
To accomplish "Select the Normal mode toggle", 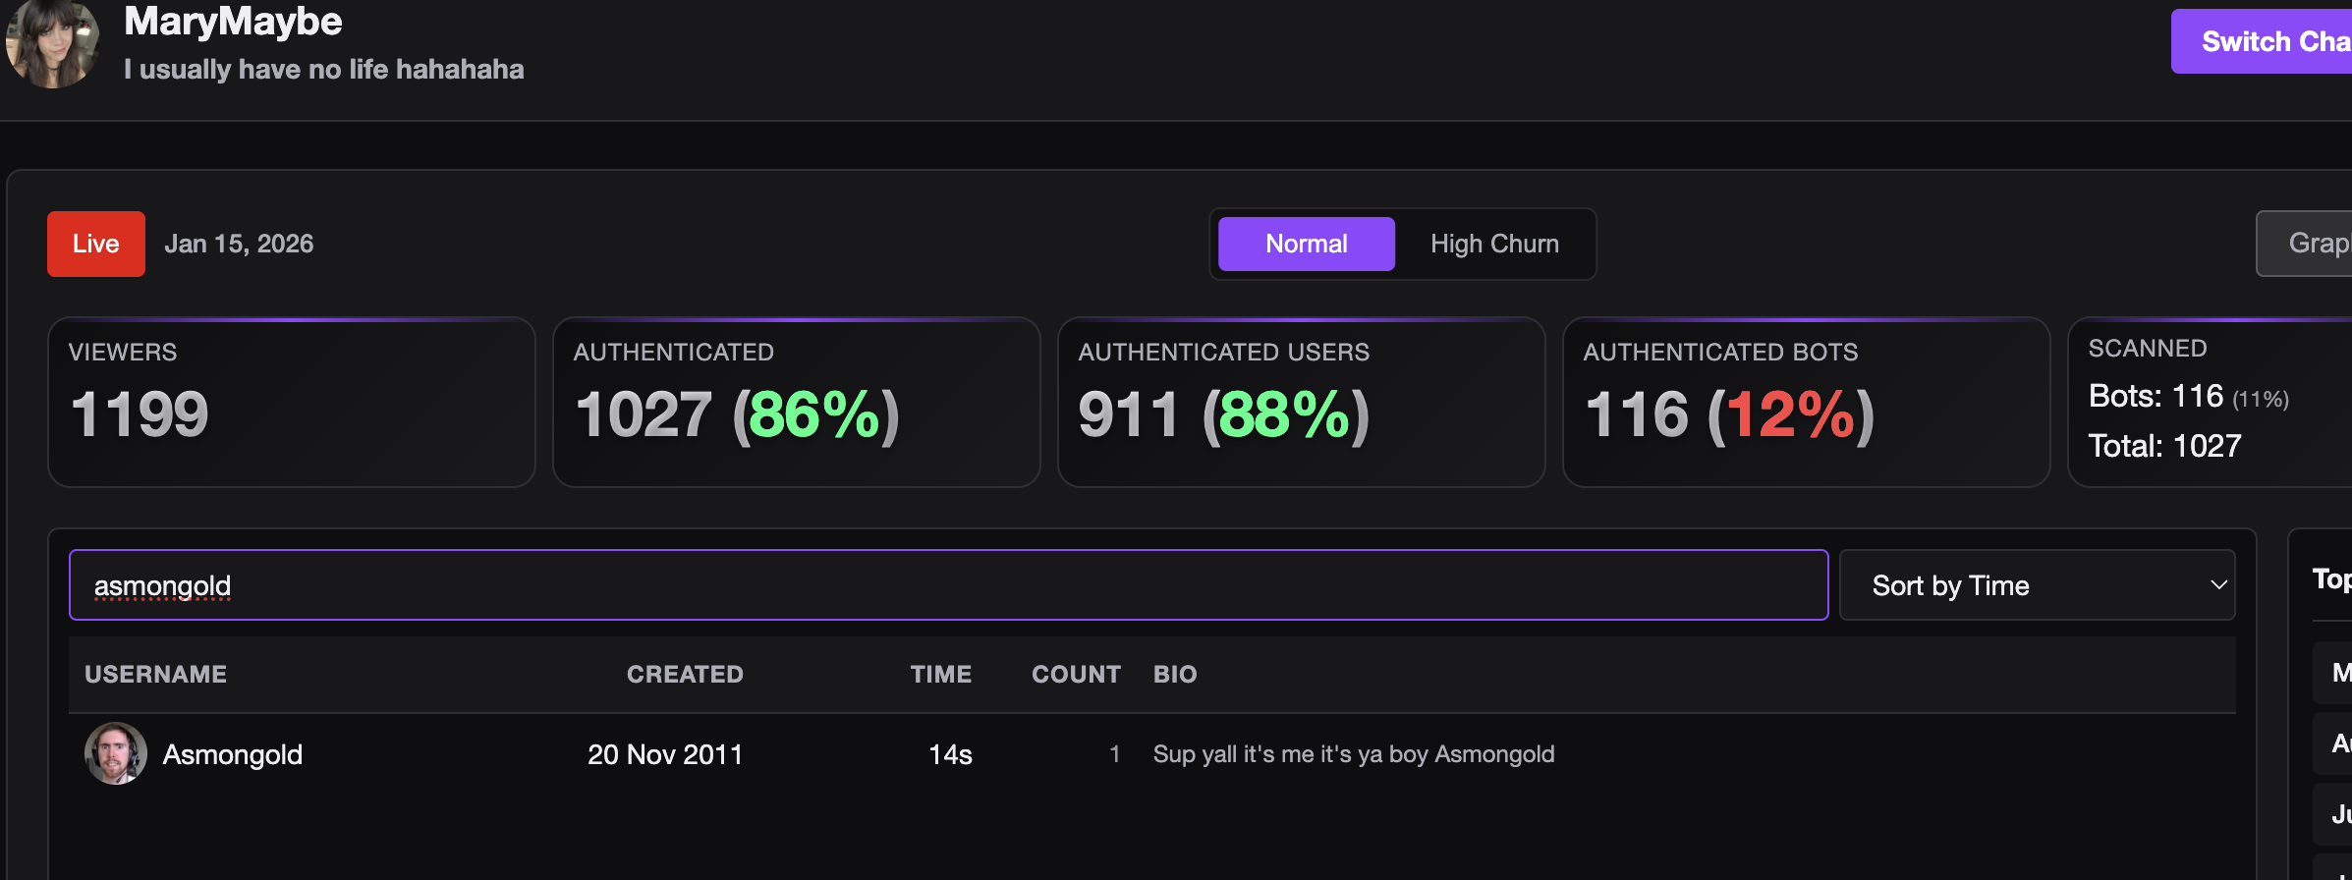I will 1307,244.
